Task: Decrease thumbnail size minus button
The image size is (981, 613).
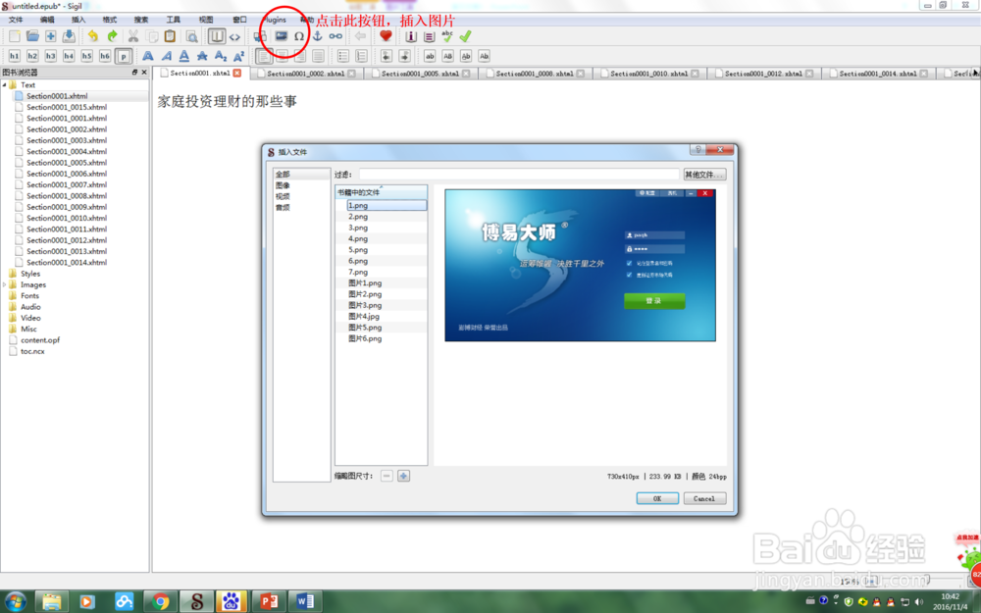Action: 387,476
